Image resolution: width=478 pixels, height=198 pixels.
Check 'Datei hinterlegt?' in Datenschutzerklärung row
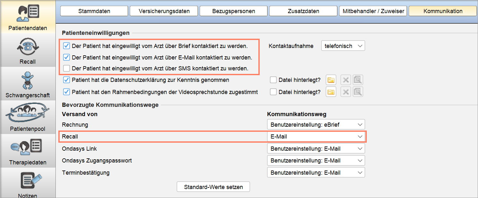point(273,80)
